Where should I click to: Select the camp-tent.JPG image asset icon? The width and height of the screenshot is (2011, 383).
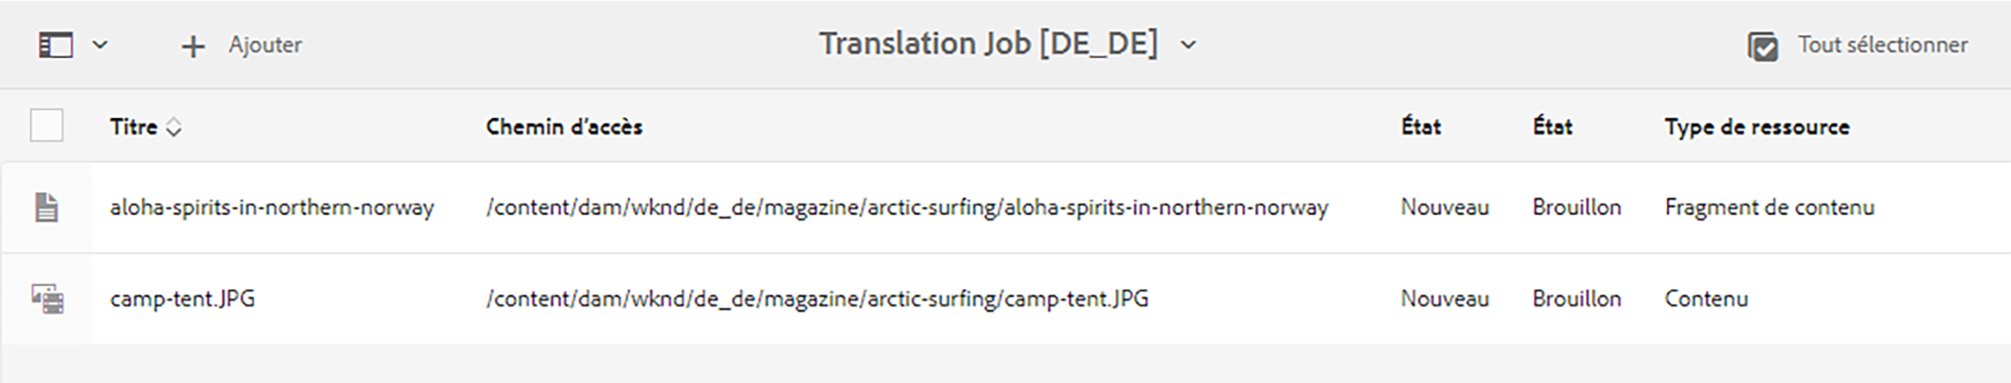(x=48, y=299)
